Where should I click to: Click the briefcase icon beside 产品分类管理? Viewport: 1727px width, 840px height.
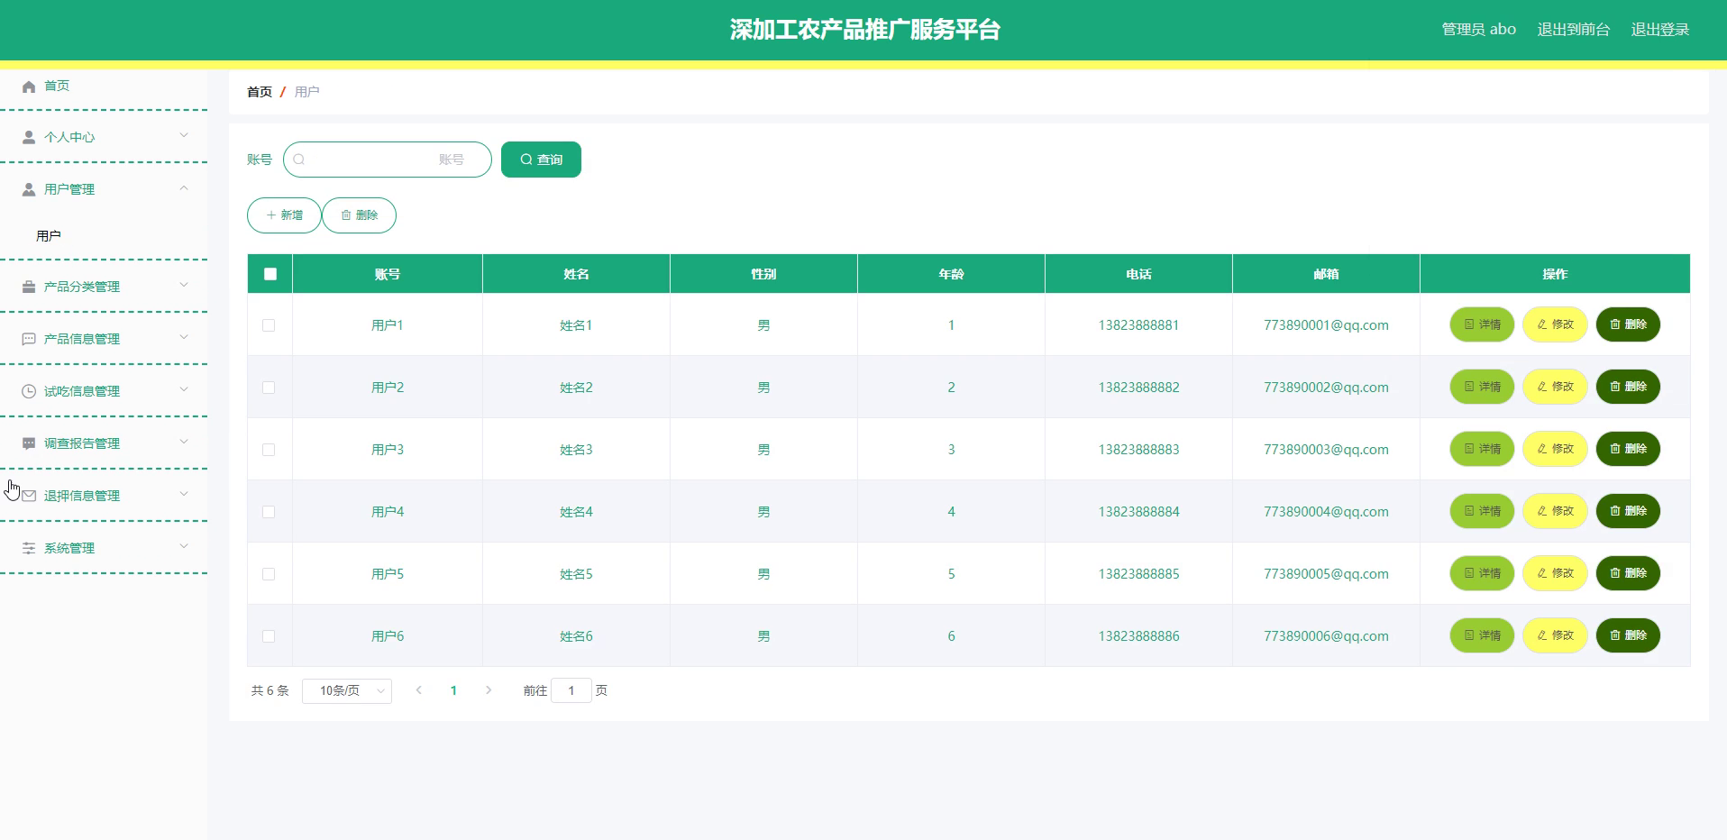point(29,287)
